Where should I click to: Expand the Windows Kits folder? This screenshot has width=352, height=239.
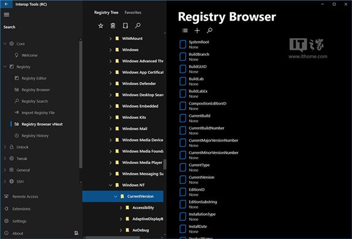pyautogui.click(x=110, y=118)
